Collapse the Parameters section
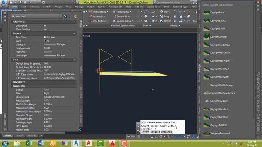 point(74,86)
